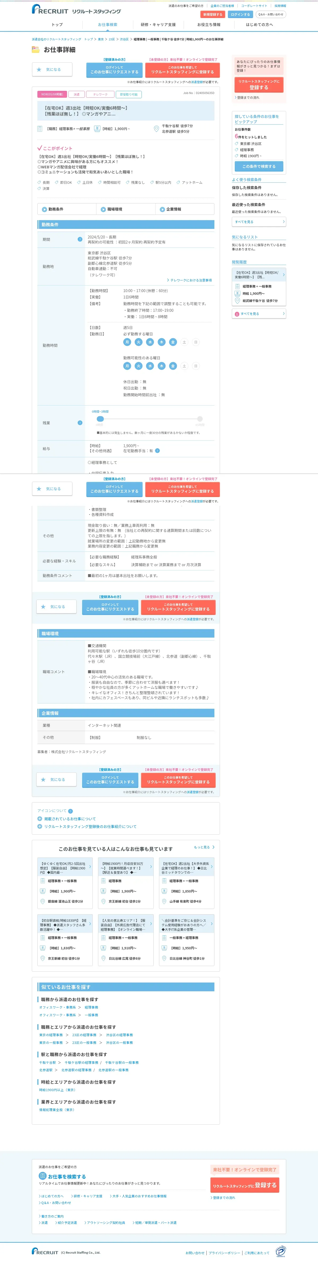Open 研修・キャリア支援 navigation menu
Image resolution: width=318 pixels, height=1264 pixels.
[x=158, y=24]
